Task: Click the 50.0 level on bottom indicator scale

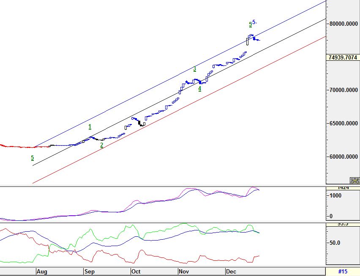Action: [x=335, y=243]
